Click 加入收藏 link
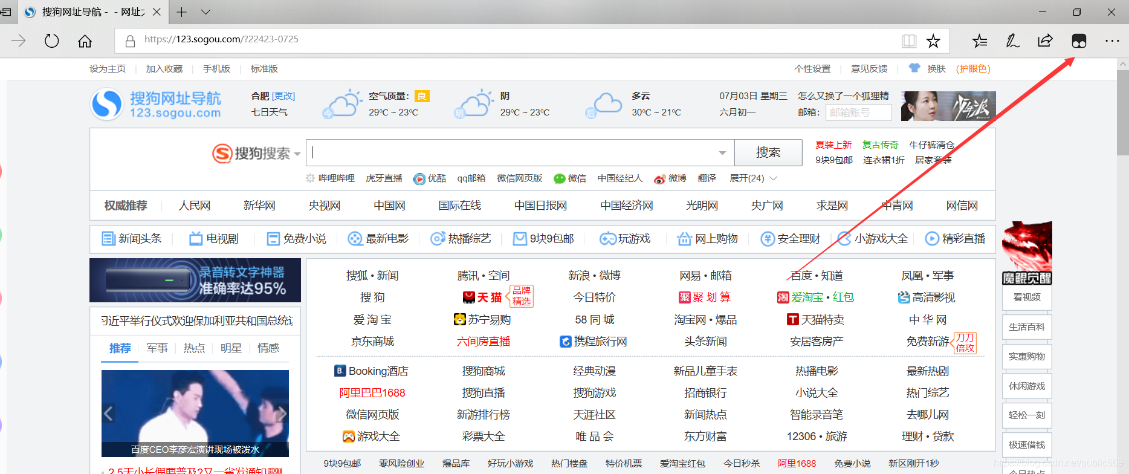Image resolution: width=1129 pixels, height=474 pixels. tap(164, 69)
